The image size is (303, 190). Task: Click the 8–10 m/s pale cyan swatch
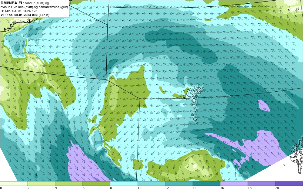point(124,184)
